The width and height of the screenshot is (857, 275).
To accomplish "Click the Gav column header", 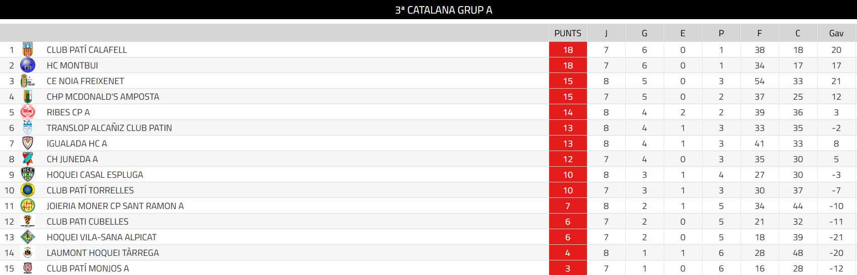I will pos(836,33).
